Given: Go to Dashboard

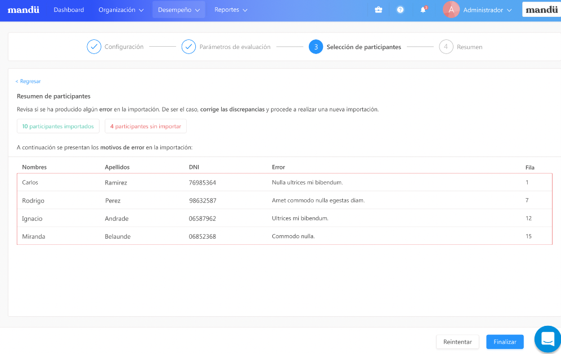Looking at the screenshot, I should point(69,10).
